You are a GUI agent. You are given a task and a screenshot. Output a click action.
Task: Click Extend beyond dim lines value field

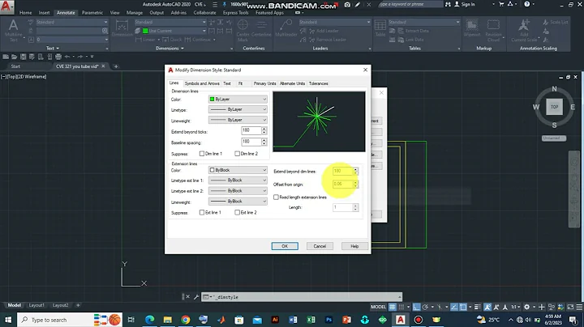[x=342, y=171]
